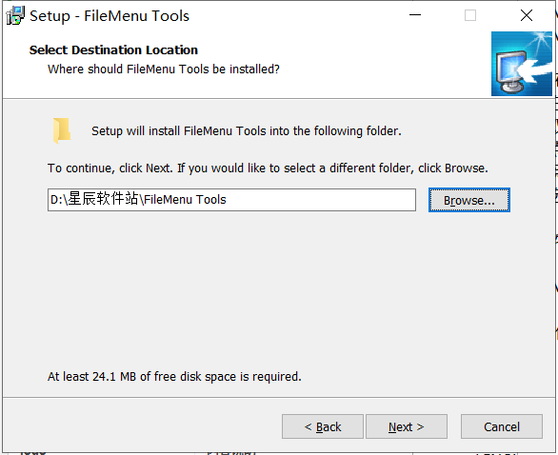Click the 'To continue, click Next' instruction text
The height and width of the screenshot is (455, 558).
[x=268, y=168]
